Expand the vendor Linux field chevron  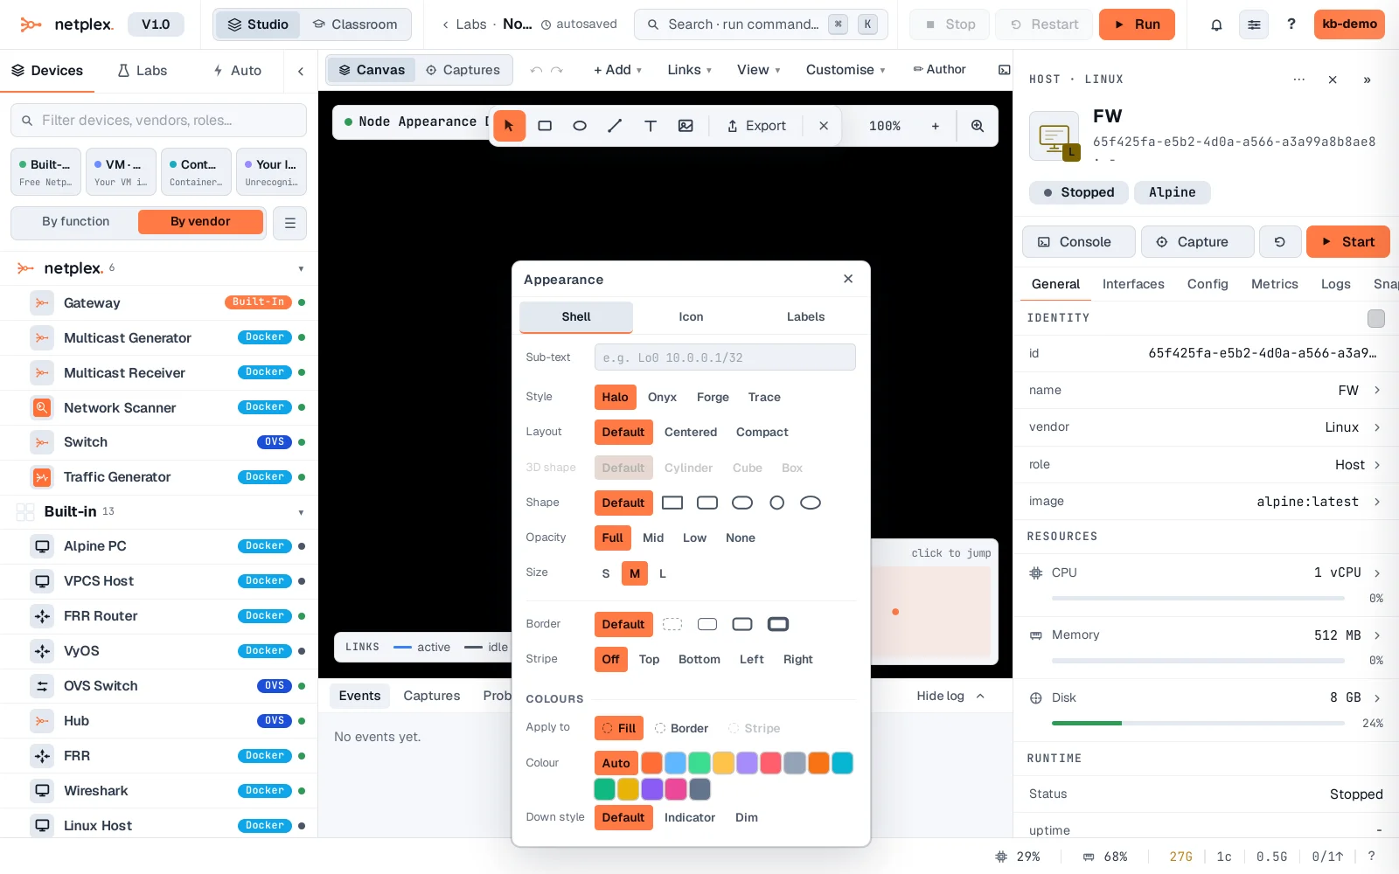click(x=1377, y=427)
